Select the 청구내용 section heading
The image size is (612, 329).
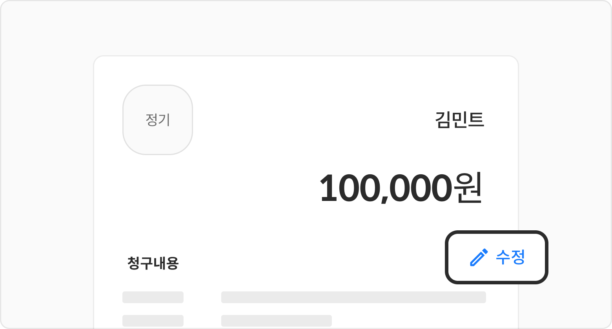153,263
